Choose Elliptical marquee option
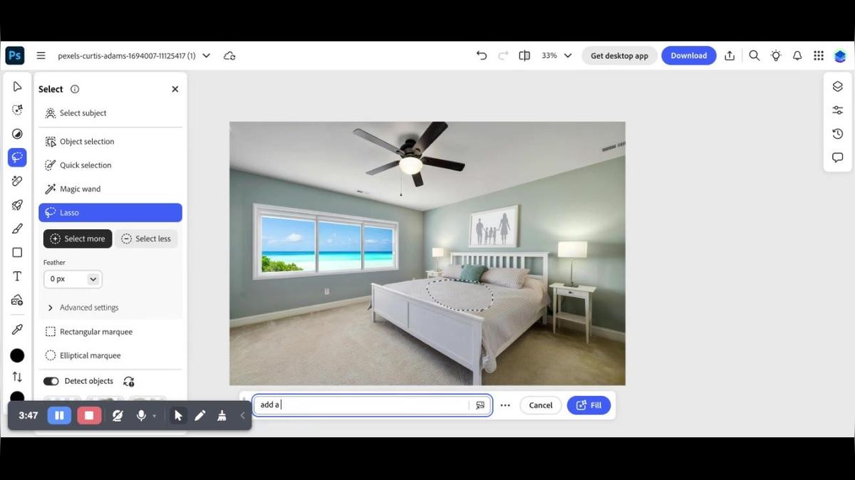This screenshot has height=480, width=855. coord(90,355)
